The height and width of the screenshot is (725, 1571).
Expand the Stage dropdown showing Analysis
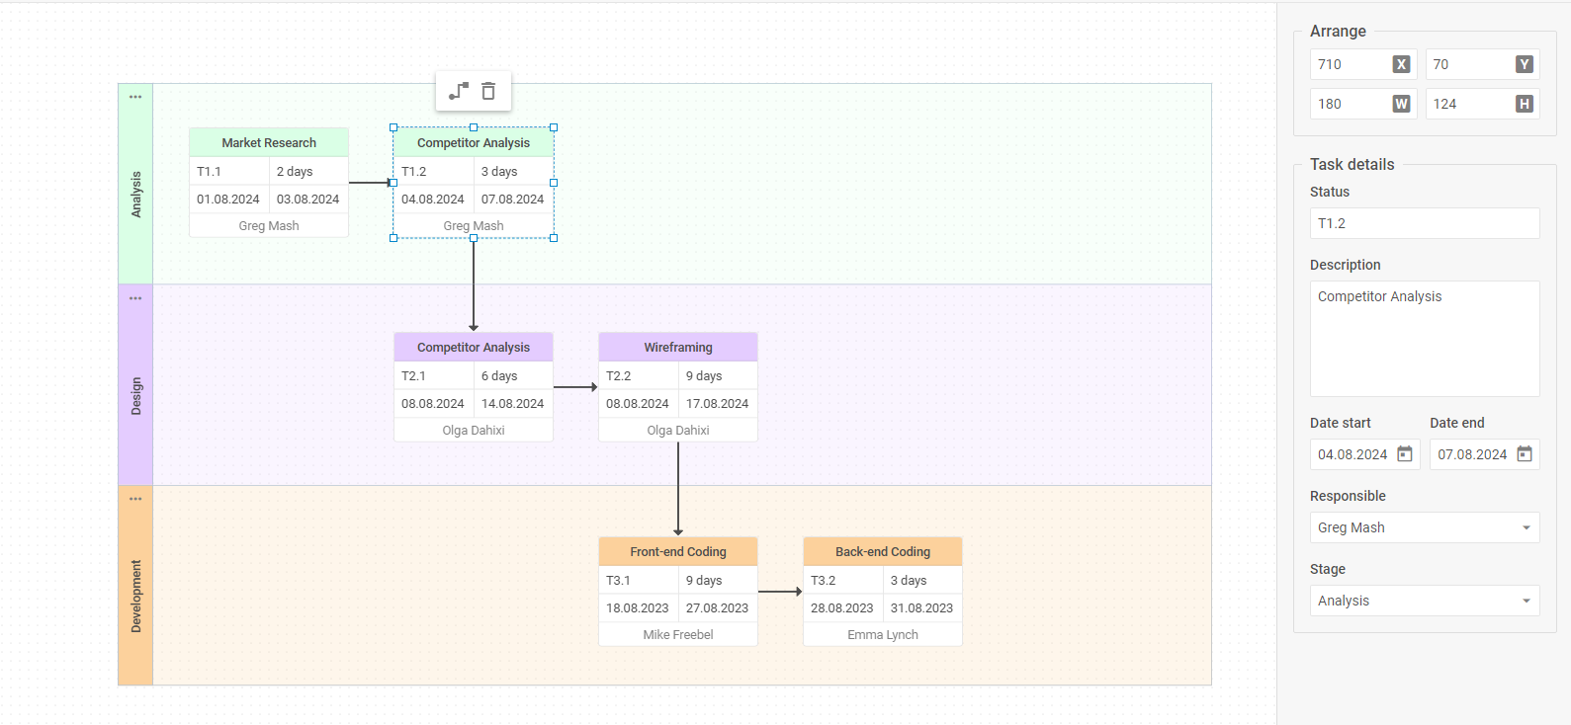coord(1424,601)
